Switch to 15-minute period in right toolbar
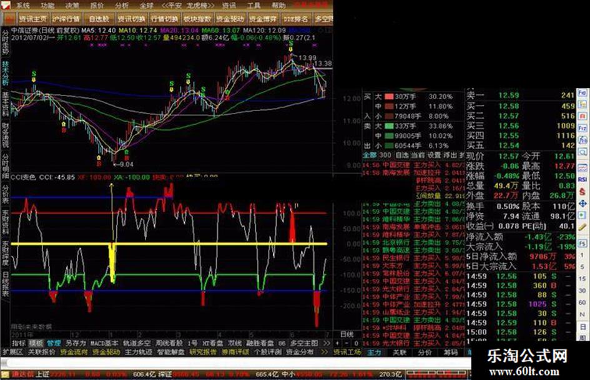Image resolution: width=590 pixels, height=380 pixels. pyautogui.click(x=582, y=278)
